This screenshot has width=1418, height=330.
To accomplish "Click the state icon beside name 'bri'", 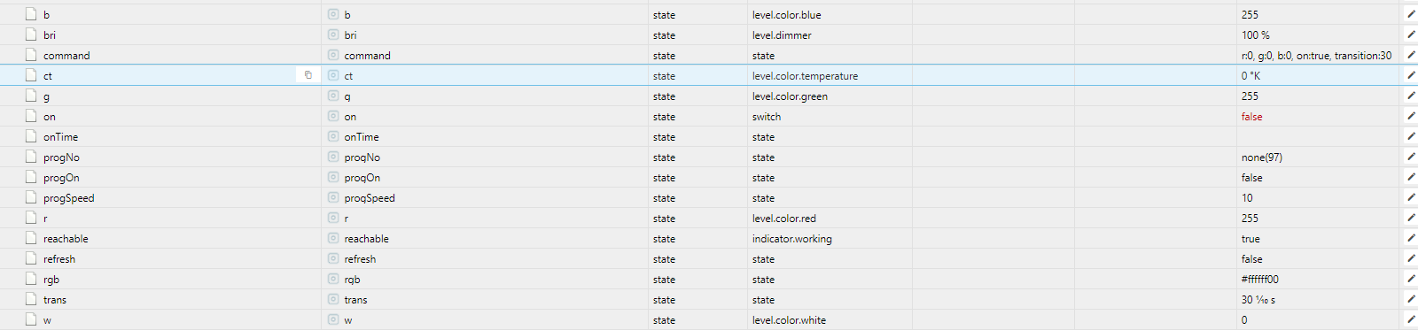I will tap(333, 35).
